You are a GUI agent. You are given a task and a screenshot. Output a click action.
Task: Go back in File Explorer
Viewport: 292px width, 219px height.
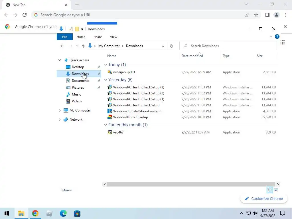point(62,46)
